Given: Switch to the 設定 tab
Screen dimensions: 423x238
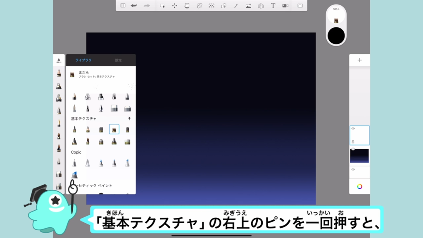Looking at the screenshot, I should 118,60.
